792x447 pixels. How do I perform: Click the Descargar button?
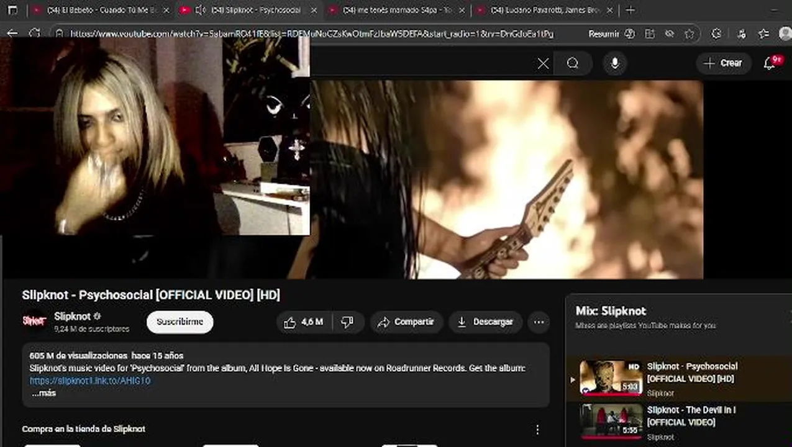tap(486, 322)
